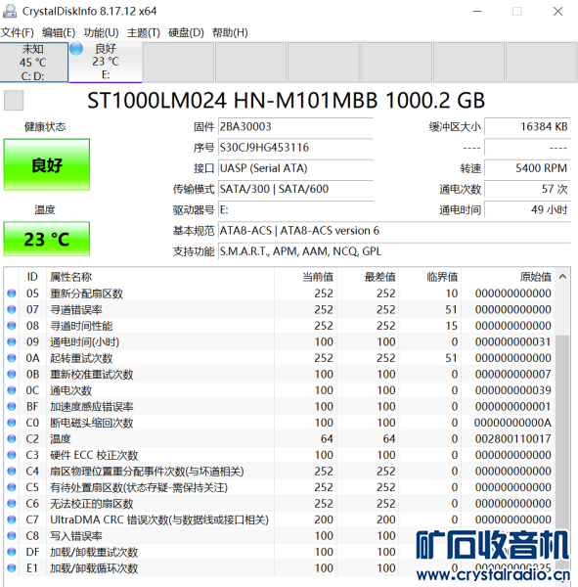Select the UltraDMA CRC 错误次数 attribute name

click(x=159, y=519)
